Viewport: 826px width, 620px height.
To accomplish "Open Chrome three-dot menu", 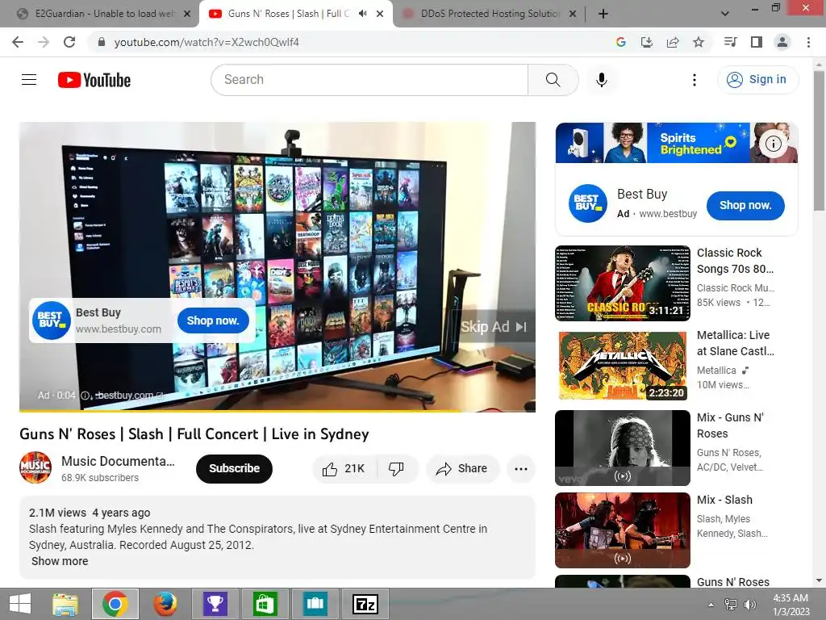I will point(808,42).
